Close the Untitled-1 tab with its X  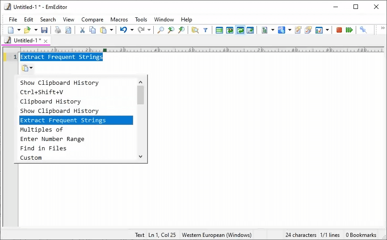46,41
